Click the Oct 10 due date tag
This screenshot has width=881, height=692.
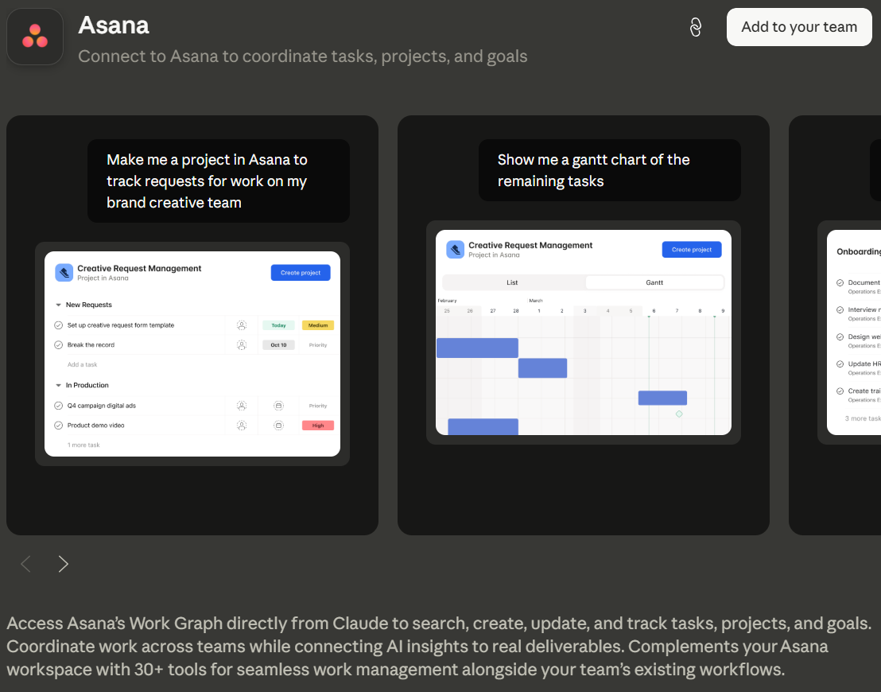[x=278, y=345]
